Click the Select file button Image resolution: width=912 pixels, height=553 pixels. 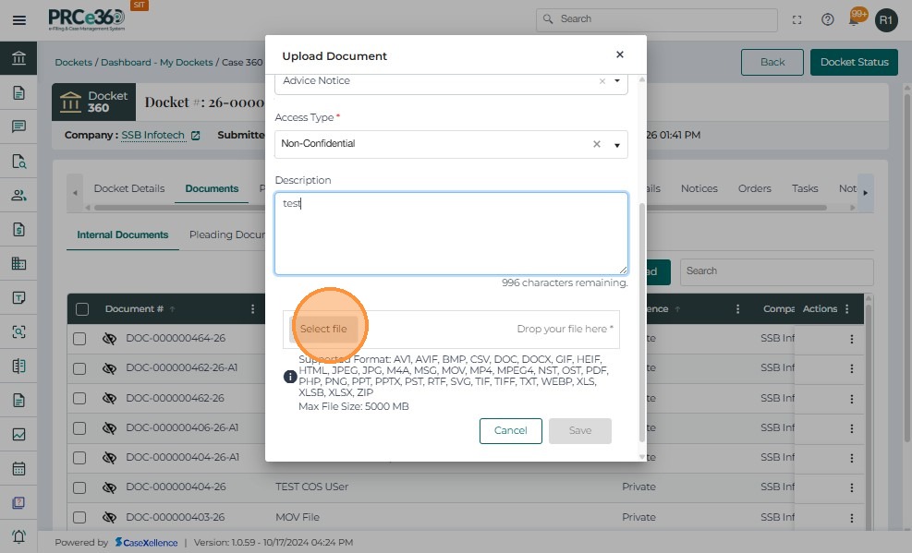323,329
